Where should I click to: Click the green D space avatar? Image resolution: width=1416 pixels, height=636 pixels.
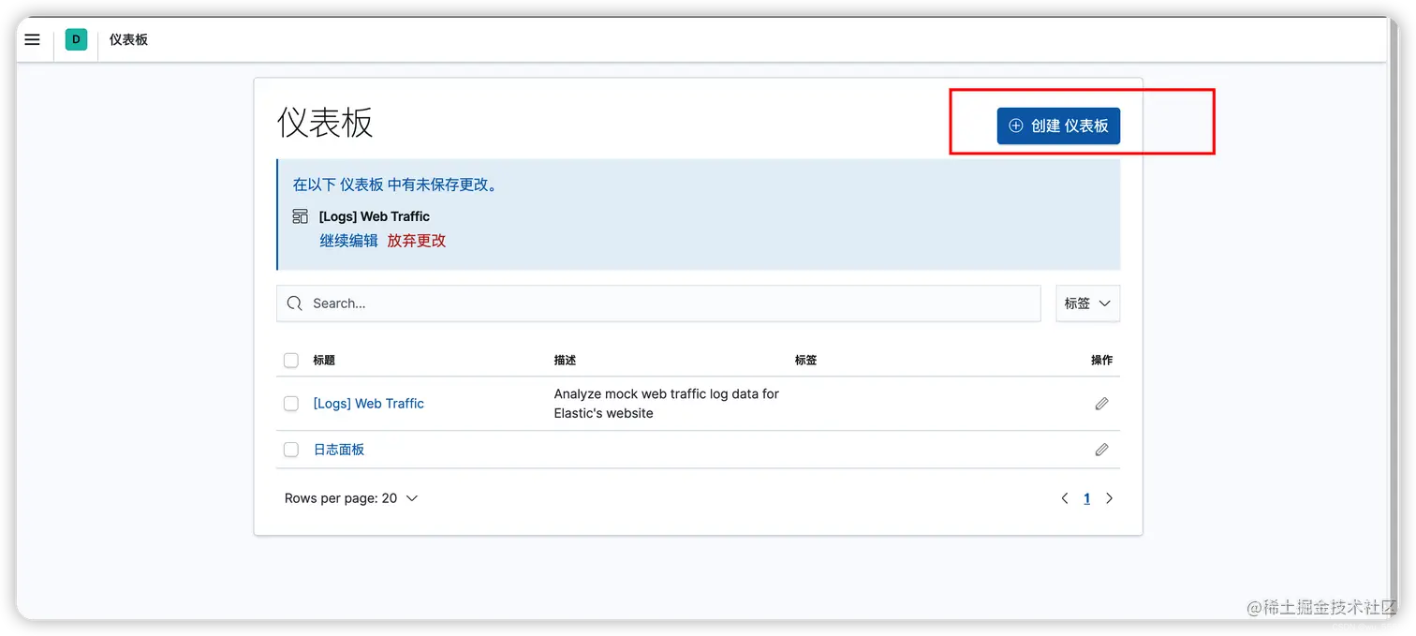pos(76,39)
